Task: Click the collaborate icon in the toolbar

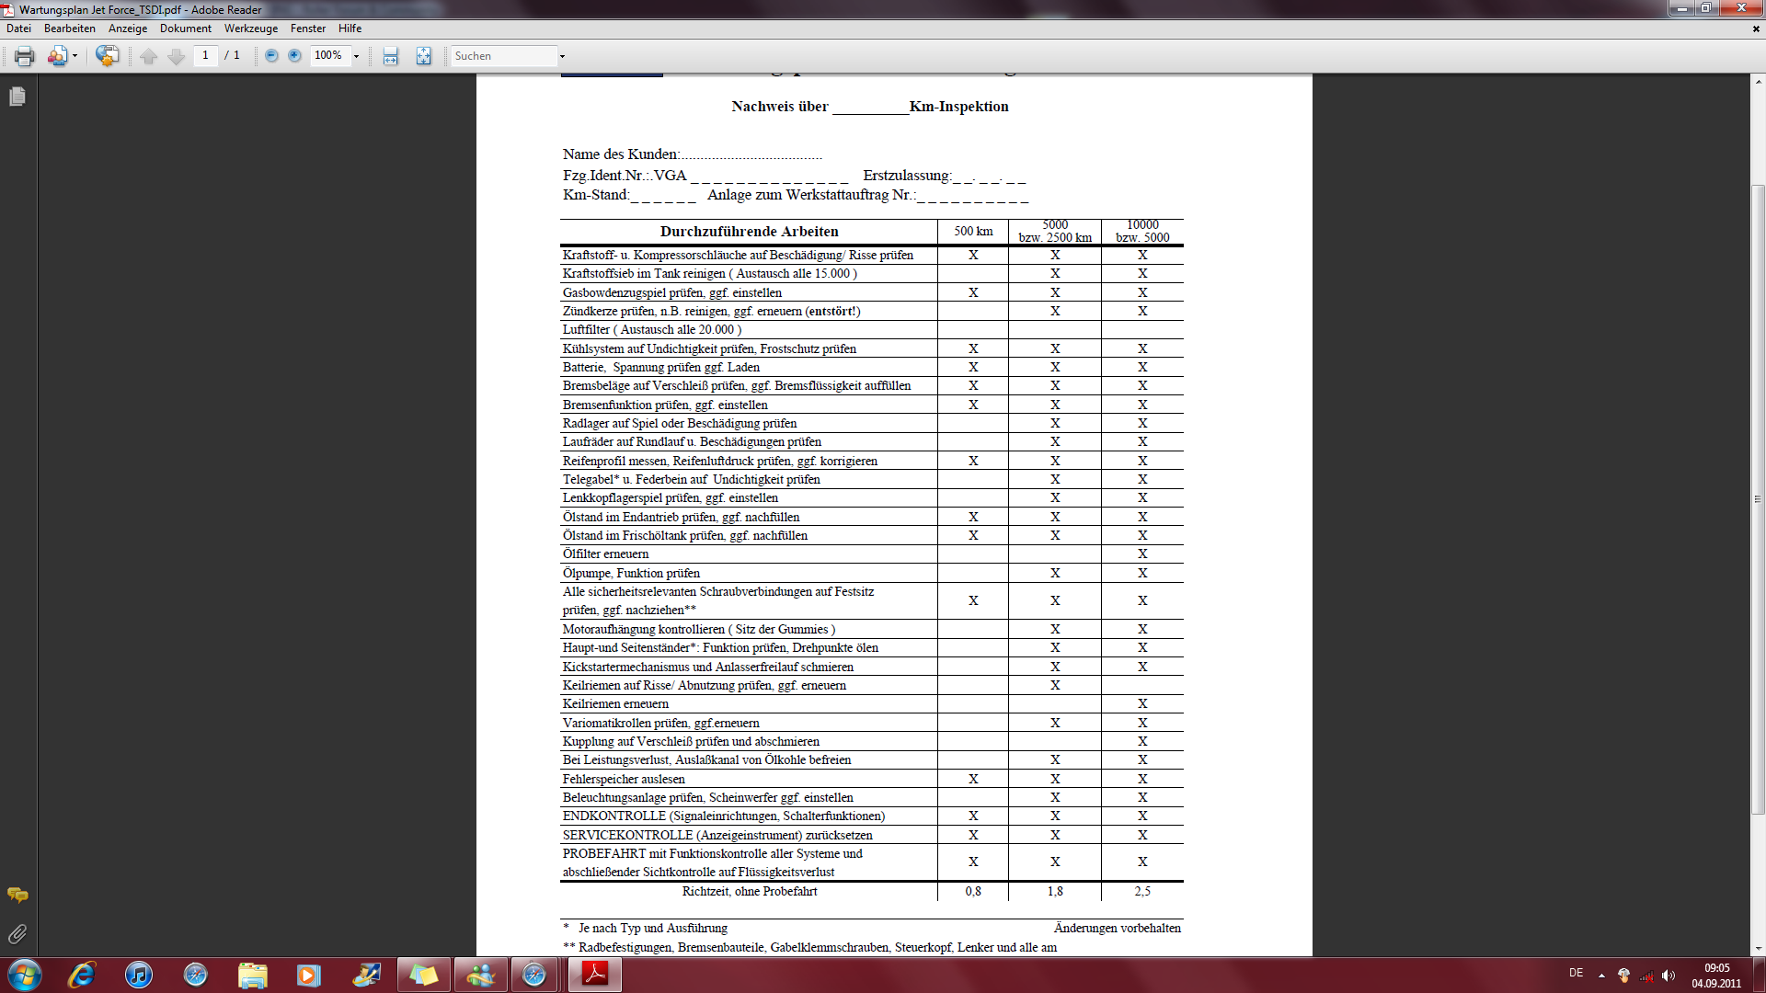Action: tap(58, 56)
